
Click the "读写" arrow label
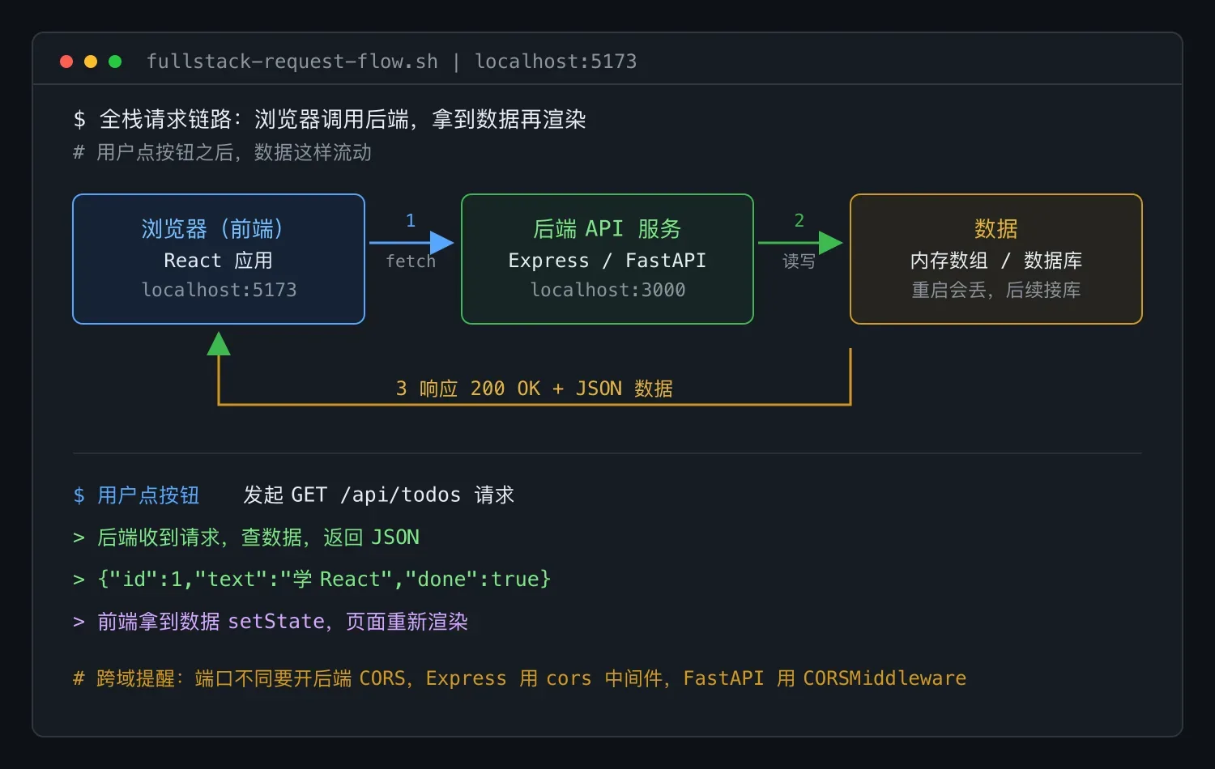(x=799, y=261)
